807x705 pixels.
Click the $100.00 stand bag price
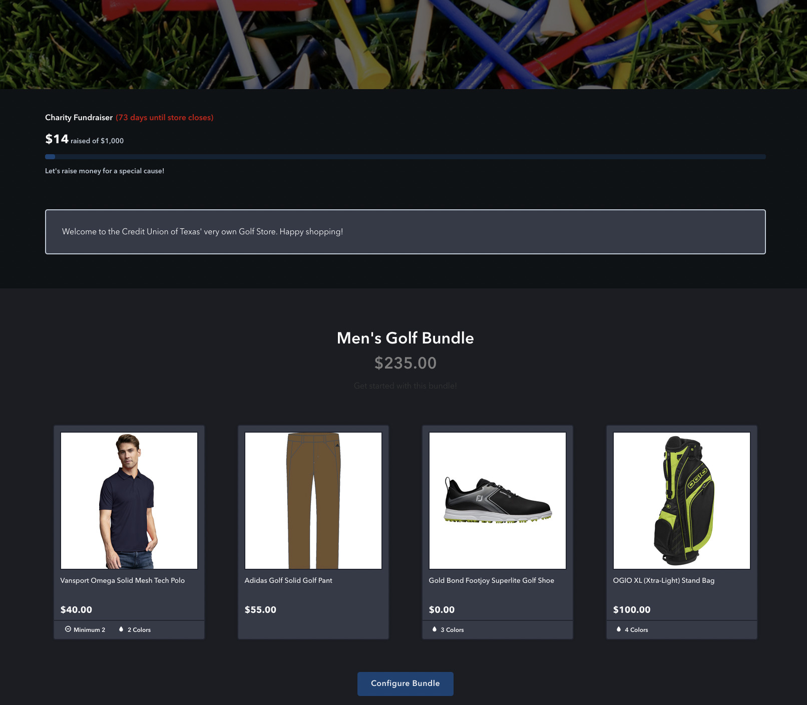pyautogui.click(x=632, y=610)
